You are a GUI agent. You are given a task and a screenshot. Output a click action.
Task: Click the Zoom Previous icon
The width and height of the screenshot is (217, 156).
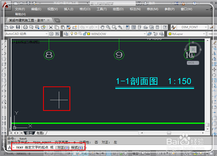pos(120,27)
